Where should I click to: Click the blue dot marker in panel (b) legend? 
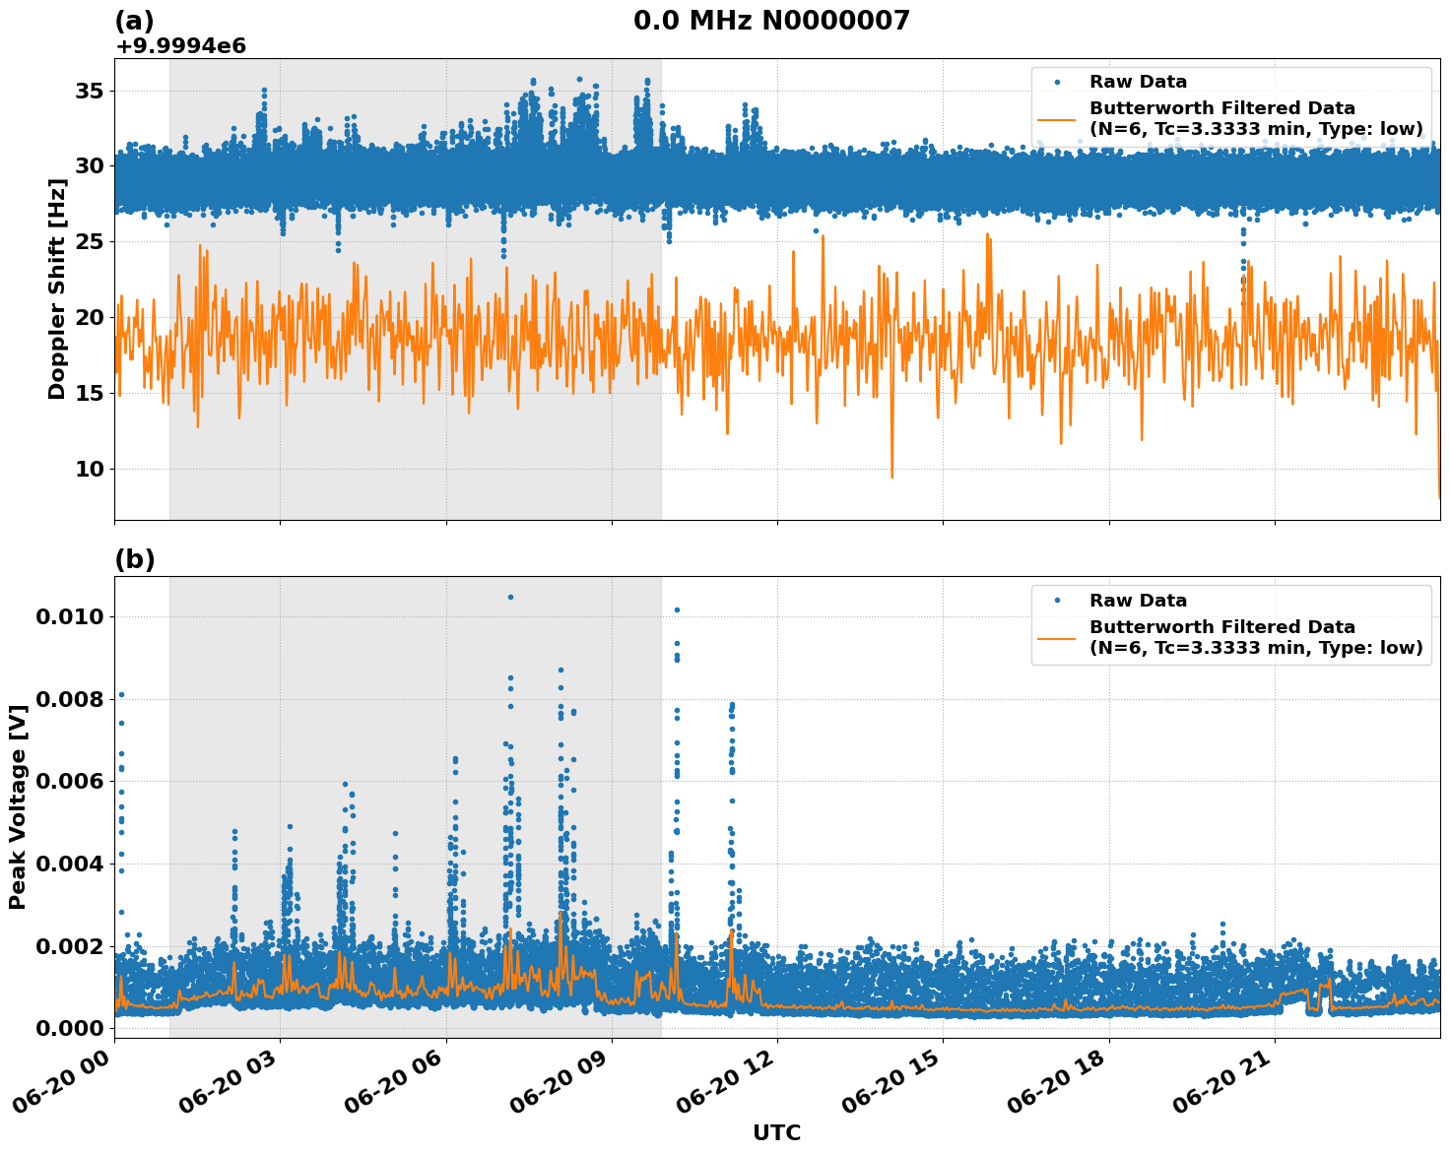[x=1060, y=599]
